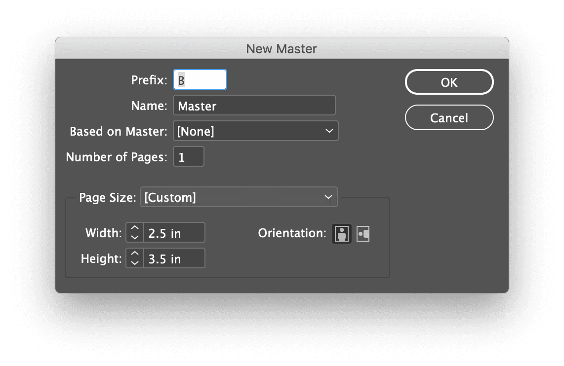
Task: Open the Based on Master dropdown
Action: pos(255,131)
